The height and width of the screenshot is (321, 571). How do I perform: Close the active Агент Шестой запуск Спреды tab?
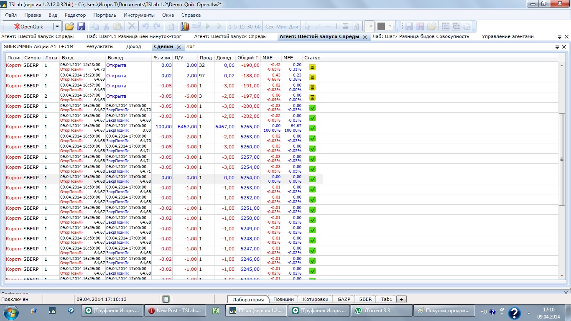pyautogui.click(x=365, y=37)
